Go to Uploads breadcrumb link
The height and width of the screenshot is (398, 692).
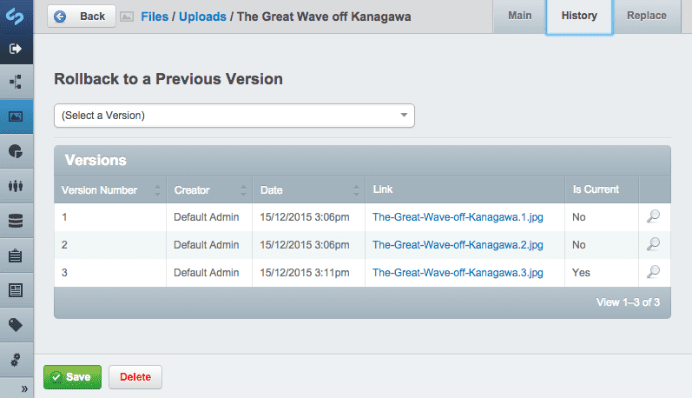click(x=202, y=17)
